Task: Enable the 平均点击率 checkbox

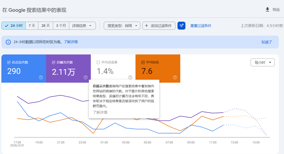Action: coord(98,62)
